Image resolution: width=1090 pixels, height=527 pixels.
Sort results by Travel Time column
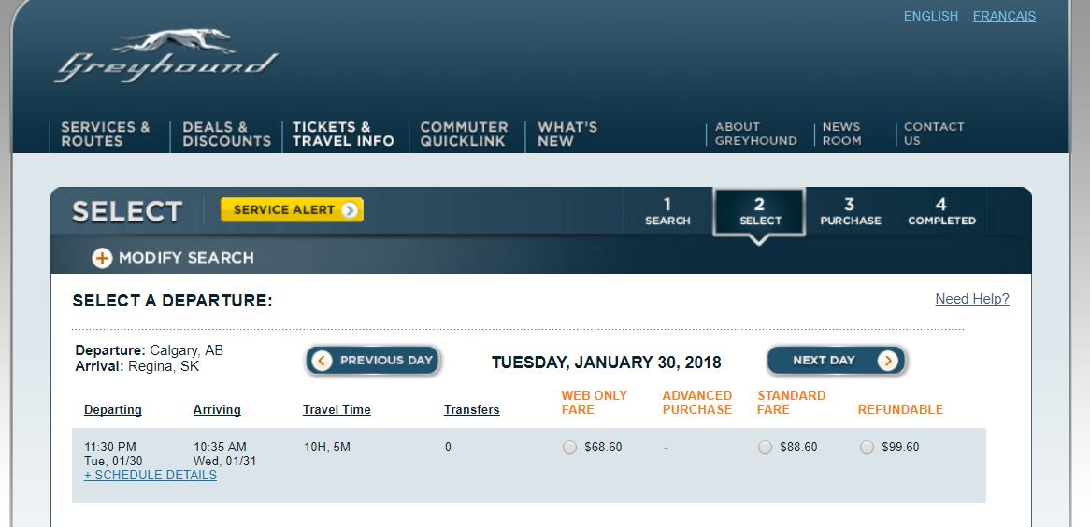click(x=337, y=409)
